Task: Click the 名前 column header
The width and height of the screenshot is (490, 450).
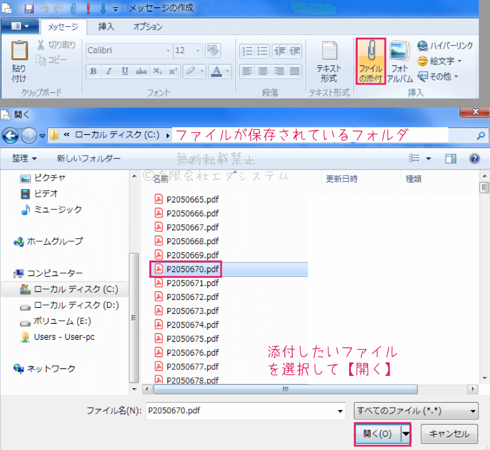Action: pyautogui.click(x=161, y=179)
